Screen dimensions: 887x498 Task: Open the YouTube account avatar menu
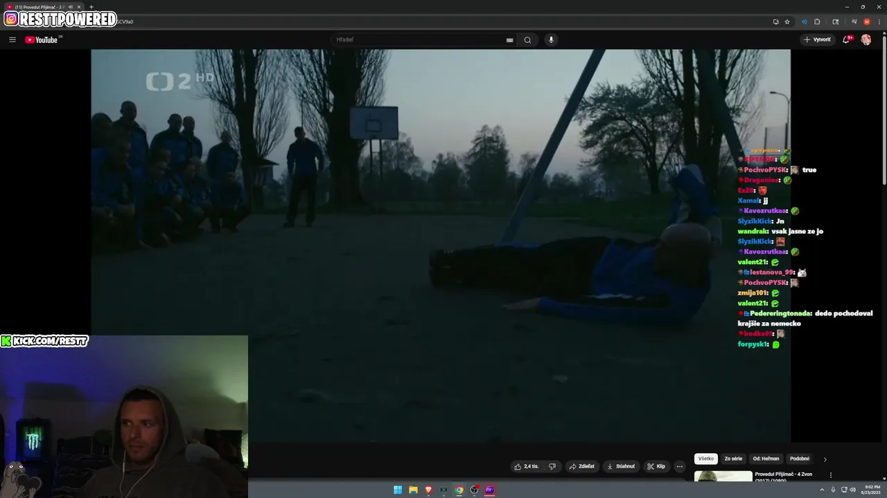(x=866, y=39)
